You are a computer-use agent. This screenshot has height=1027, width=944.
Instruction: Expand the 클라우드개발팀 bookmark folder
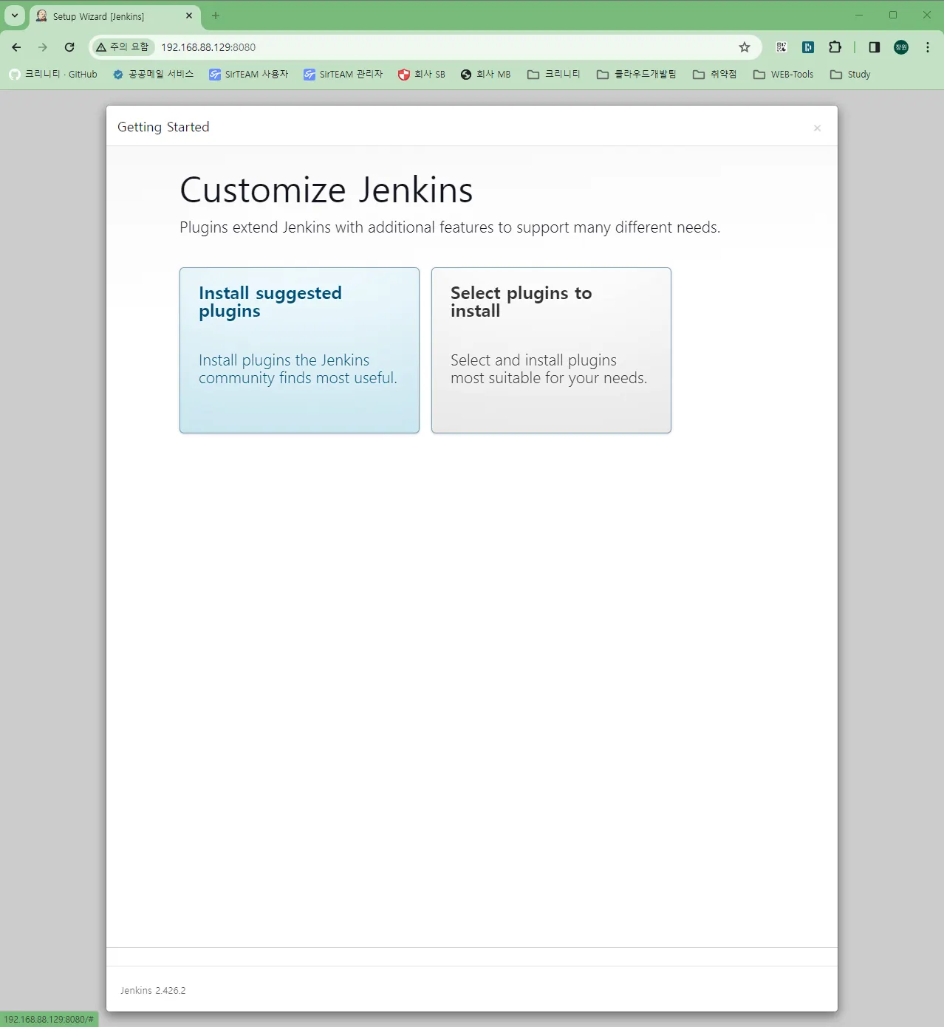(637, 75)
